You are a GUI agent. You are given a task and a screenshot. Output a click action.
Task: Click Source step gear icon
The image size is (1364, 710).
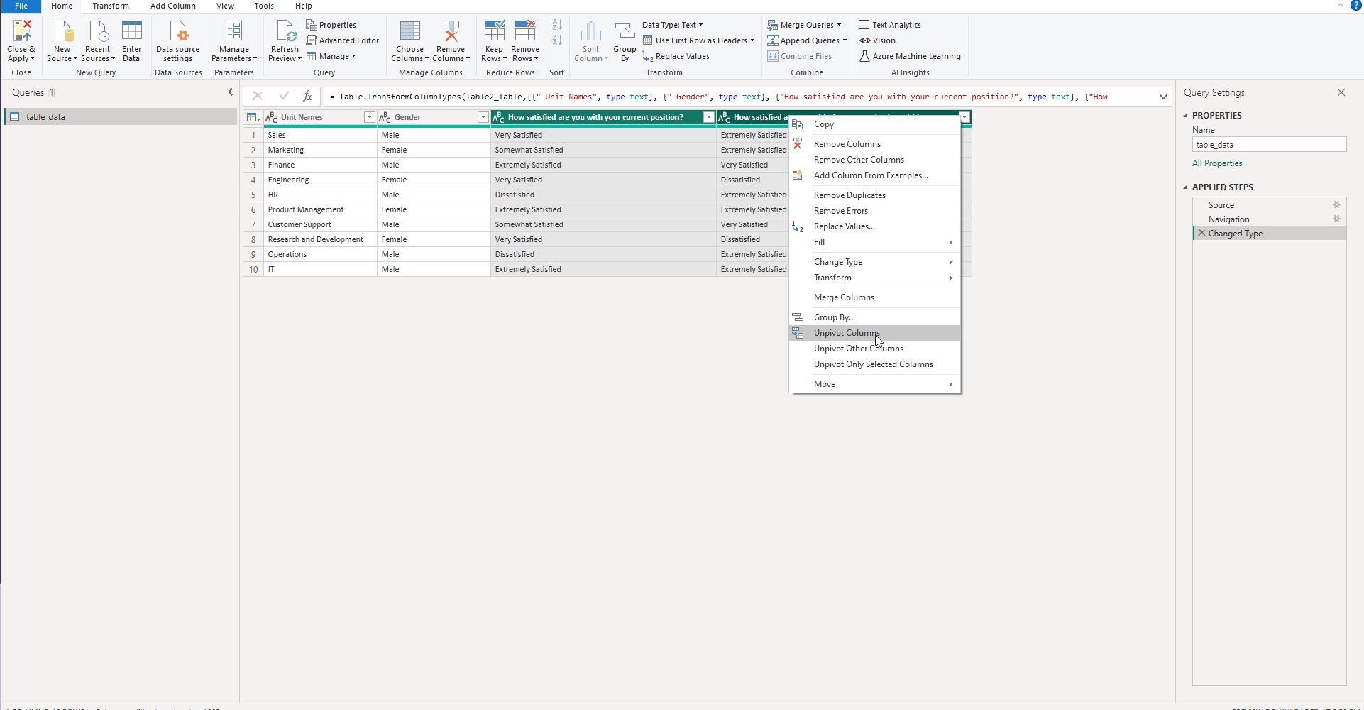click(x=1336, y=205)
